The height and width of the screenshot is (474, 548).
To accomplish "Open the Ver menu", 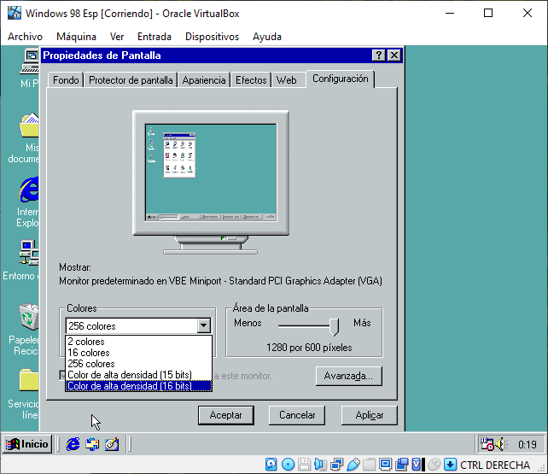I will pyautogui.click(x=117, y=37).
